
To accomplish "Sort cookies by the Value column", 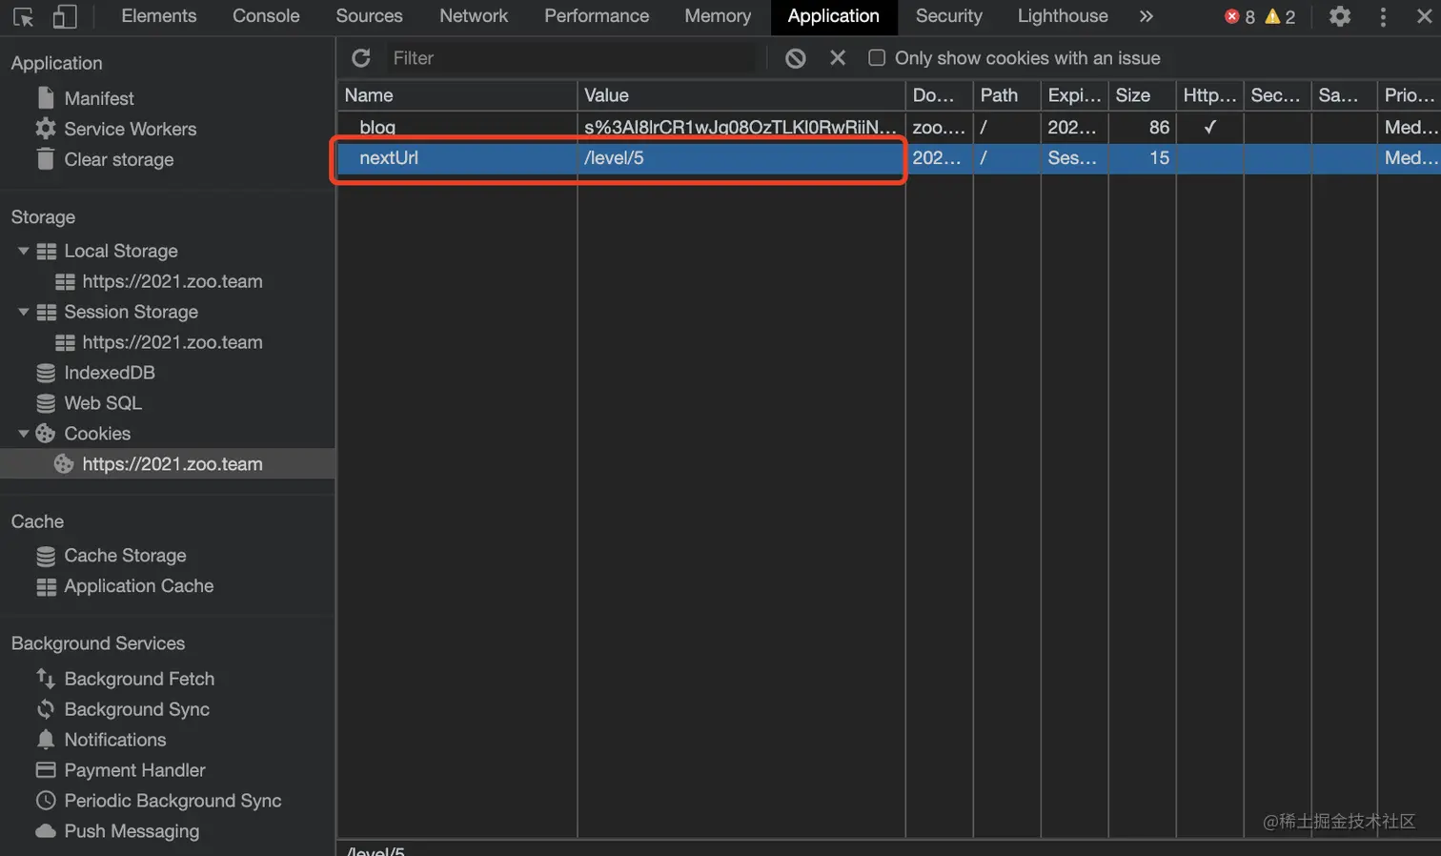I will pos(741,95).
